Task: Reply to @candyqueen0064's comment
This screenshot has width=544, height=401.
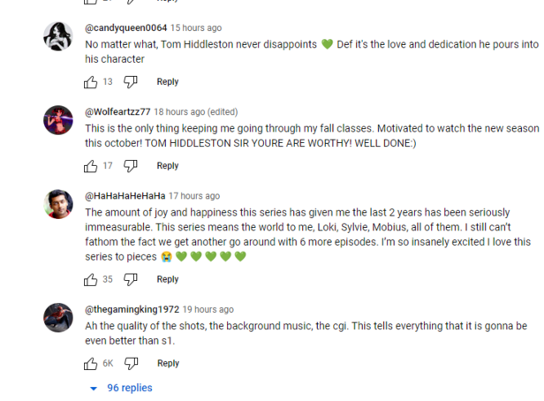Action: [x=168, y=82]
